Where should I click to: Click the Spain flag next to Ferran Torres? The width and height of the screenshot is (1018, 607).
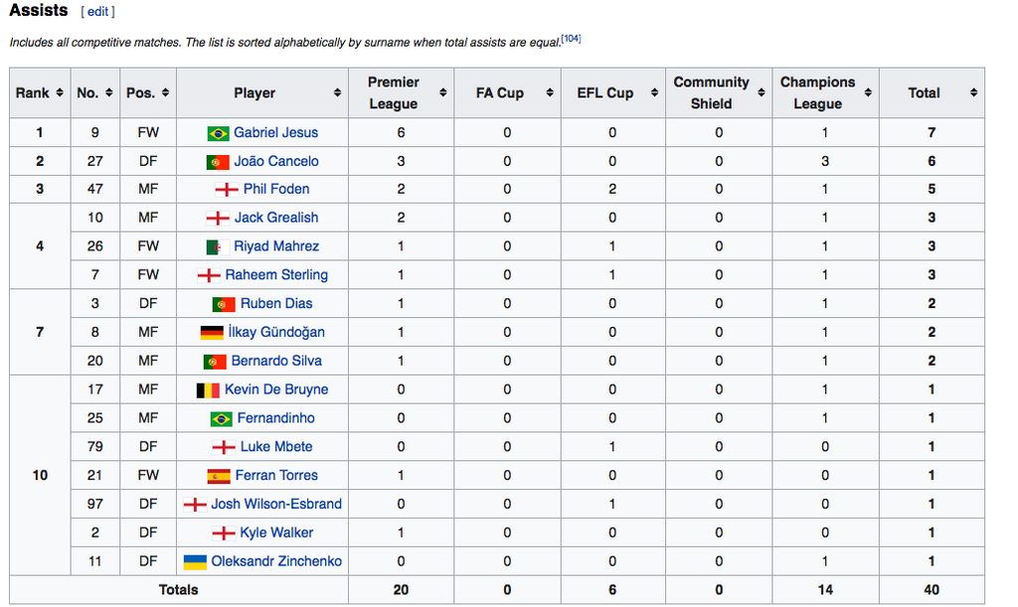point(219,476)
